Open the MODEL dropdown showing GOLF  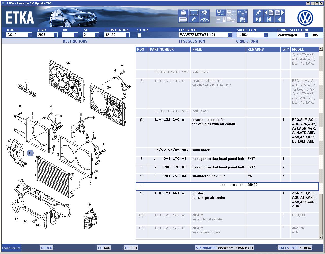[30, 35]
